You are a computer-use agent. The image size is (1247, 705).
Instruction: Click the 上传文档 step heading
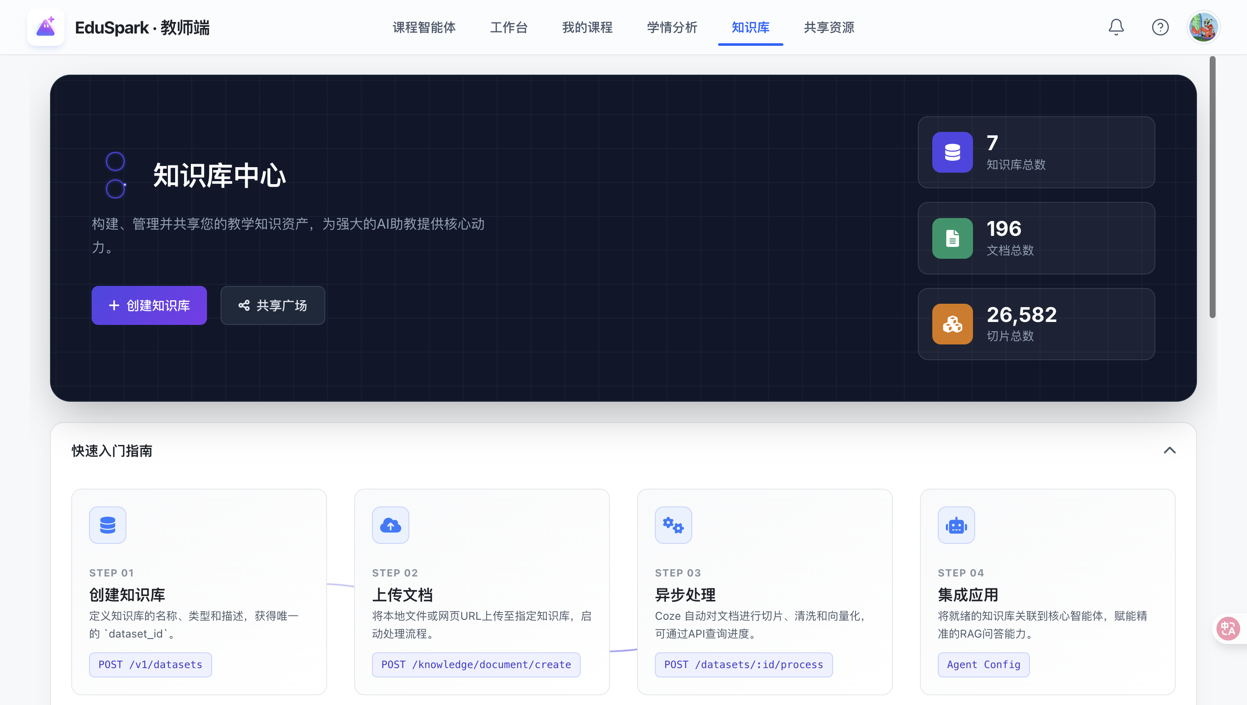402,594
